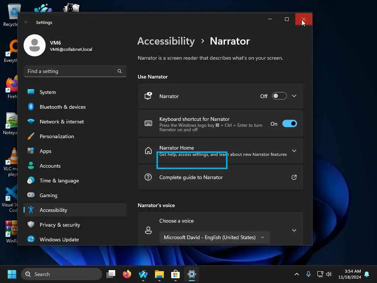Click the Privacy & security shield icon

pyautogui.click(x=31, y=224)
